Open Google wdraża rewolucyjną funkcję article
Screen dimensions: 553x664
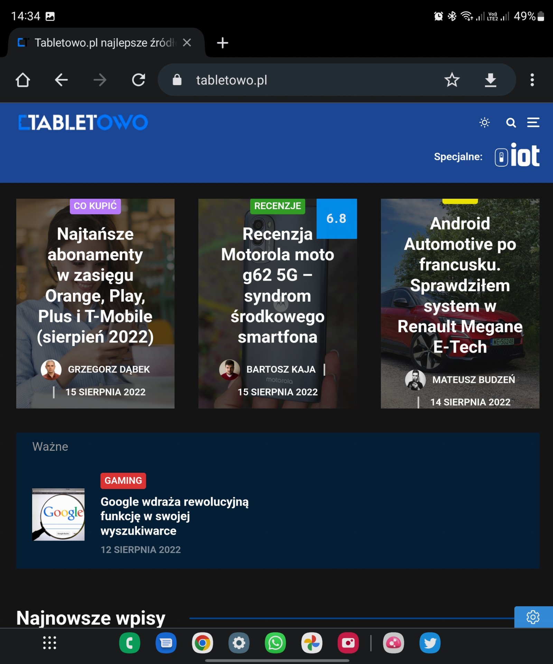[x=175, y=516]
